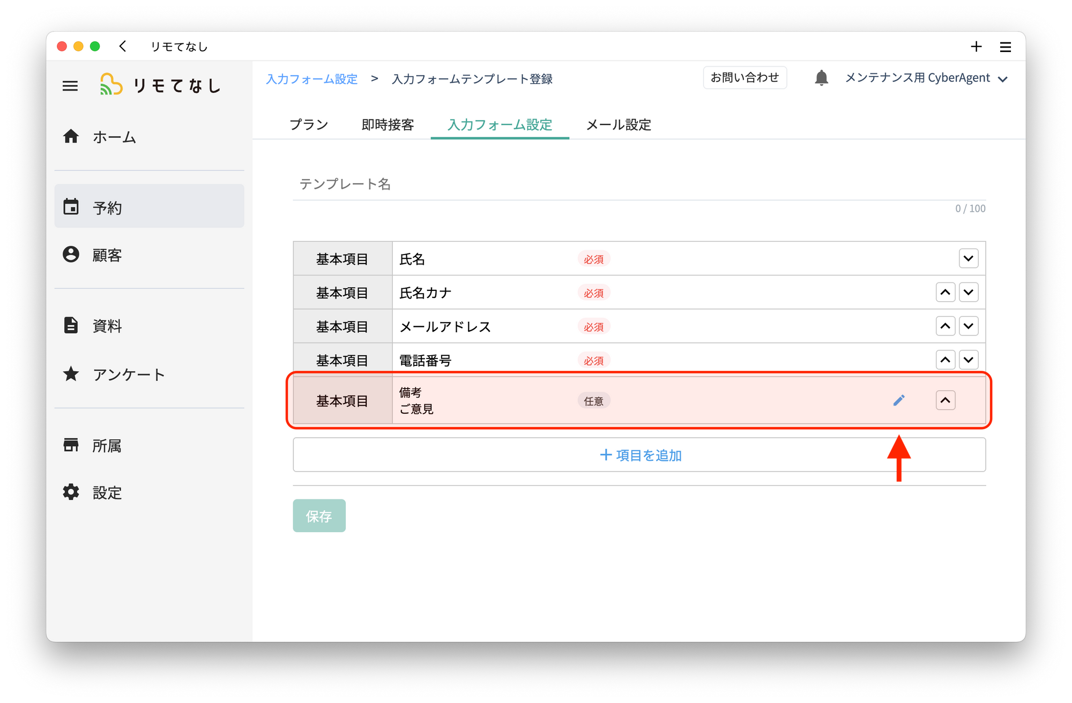Click the リモてなし cloud logo icon
Image resolution: width=1072 pixels, height=703 pixels.
[x=111, y=85]
